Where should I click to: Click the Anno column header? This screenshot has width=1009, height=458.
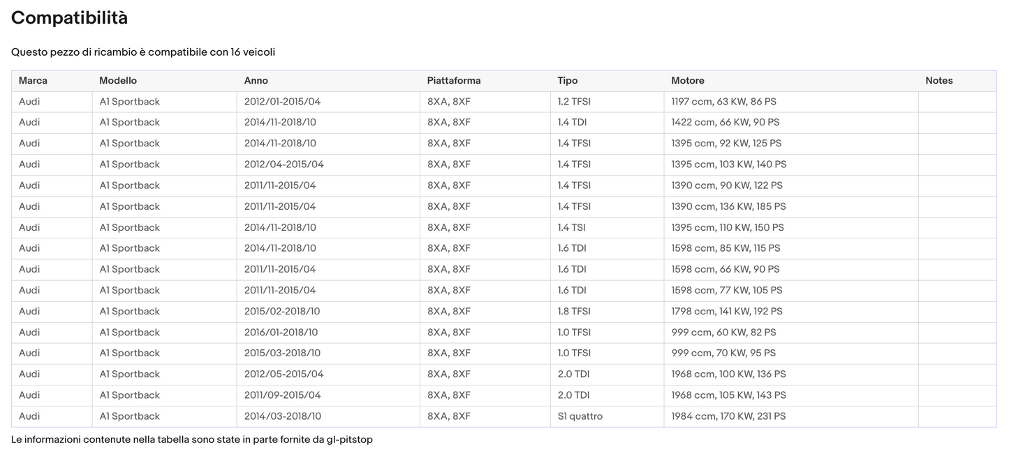tap(256, 81)
